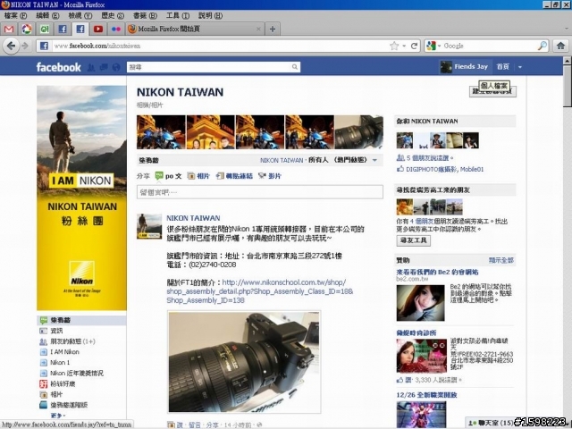Image resolution: width=572 pixels, height=429 pixels.
Task: Open the account dropdown arrow
Action: tap(520, 67)
